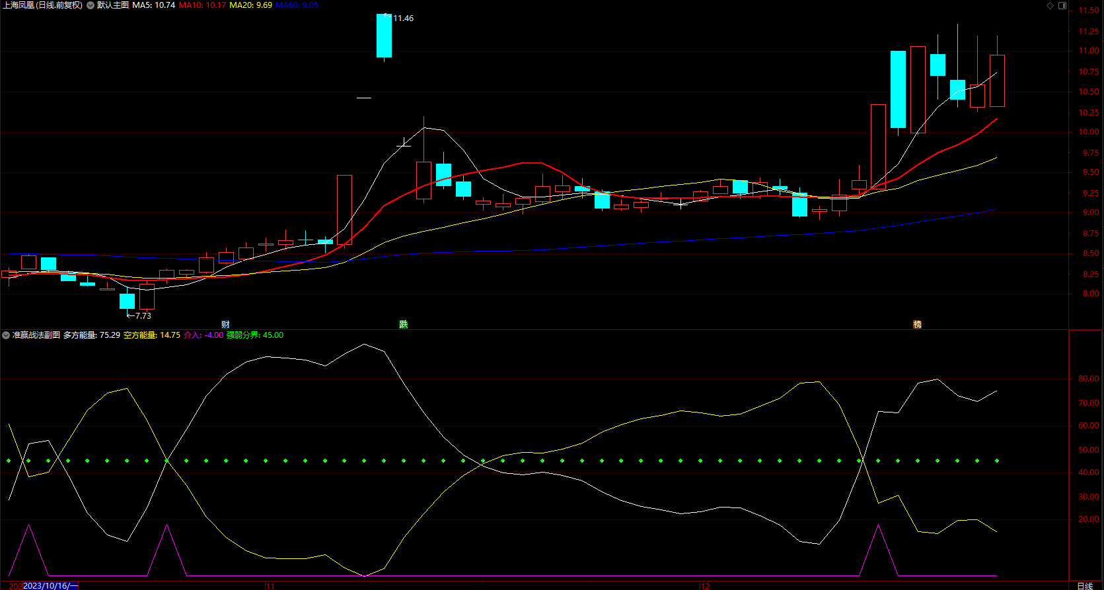Click the 日线 period label at bottom right
The height and width of the screenshot is (590, 1104).
pos(1085,586)
